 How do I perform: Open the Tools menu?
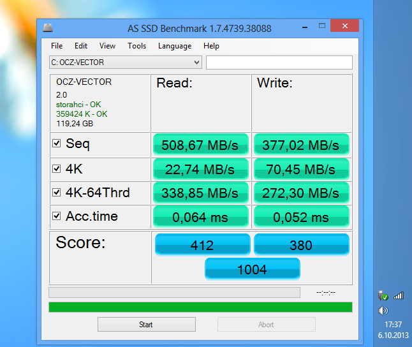pyautogui.click(x=136, y=46)
